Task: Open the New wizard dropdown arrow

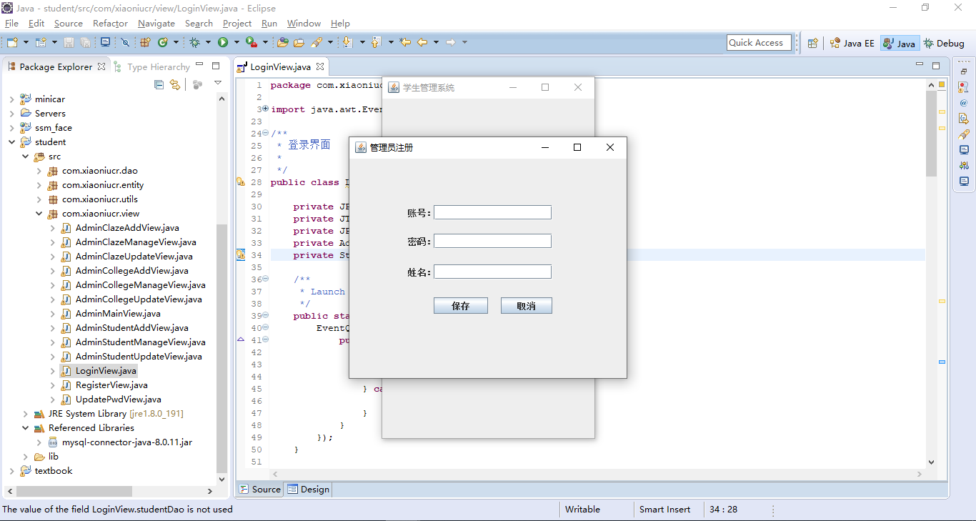Action: (26, 43)
